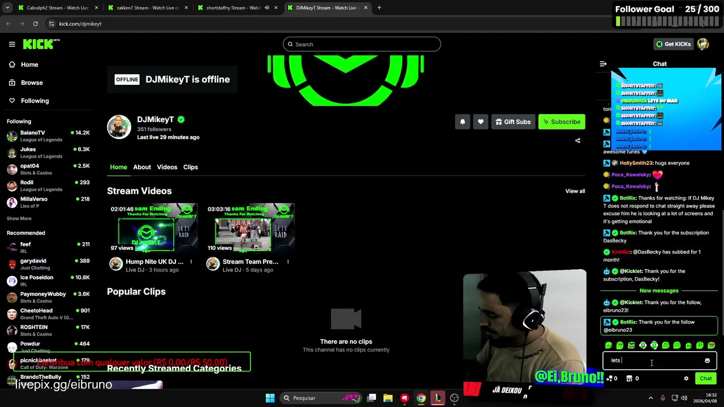The image size is (724, 407).
Task: Open Chrome from taskbar
Action: pyautogui.click(x=421, y=398)
